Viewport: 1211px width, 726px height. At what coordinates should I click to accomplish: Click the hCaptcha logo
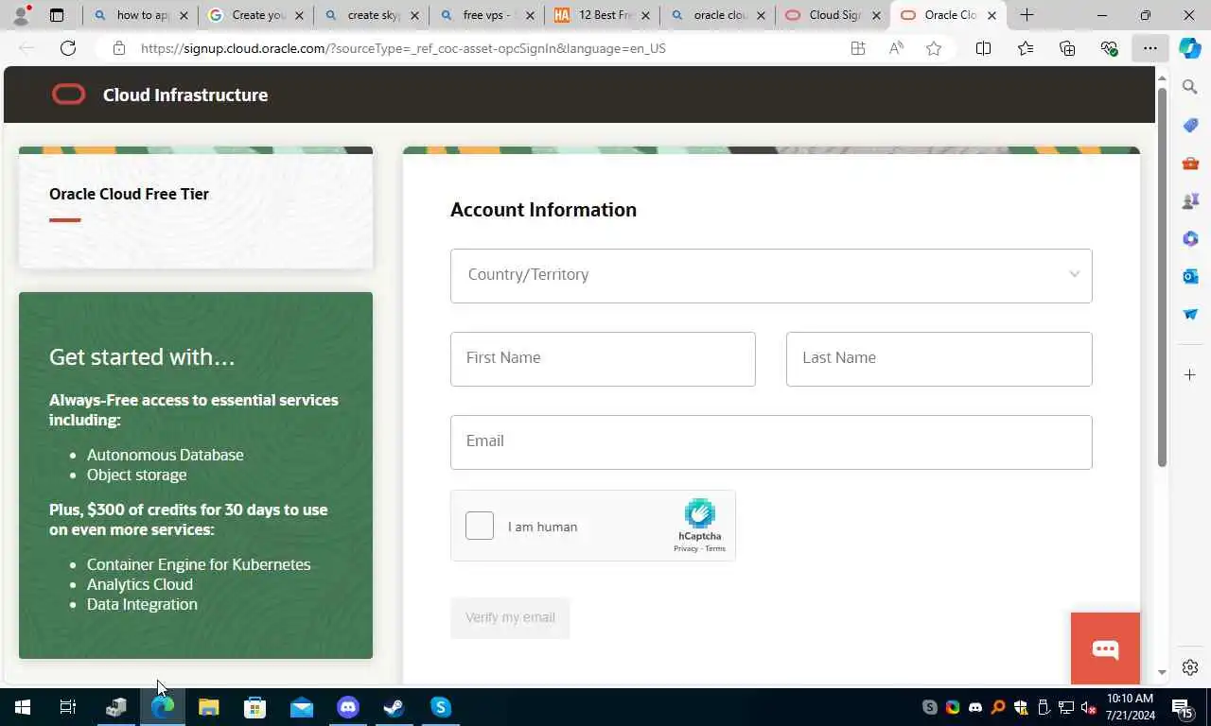pos(699,513)
